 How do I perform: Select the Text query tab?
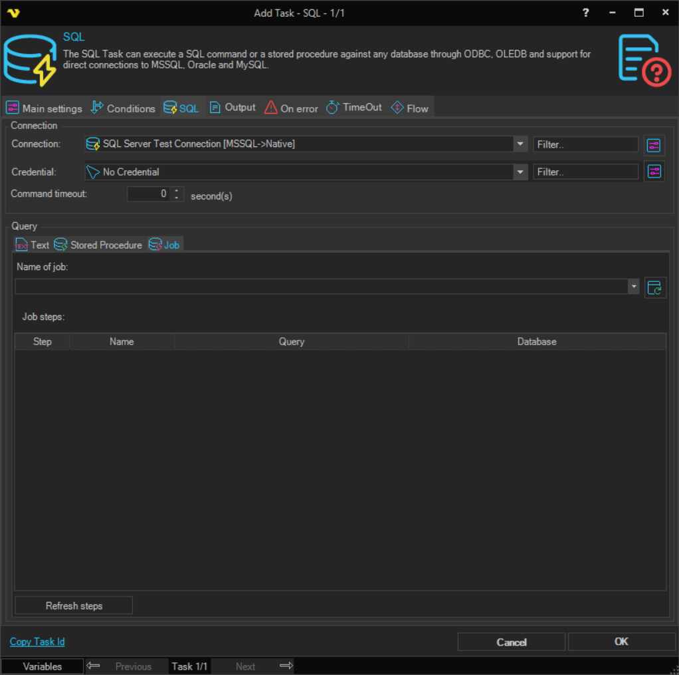[33, 245]
